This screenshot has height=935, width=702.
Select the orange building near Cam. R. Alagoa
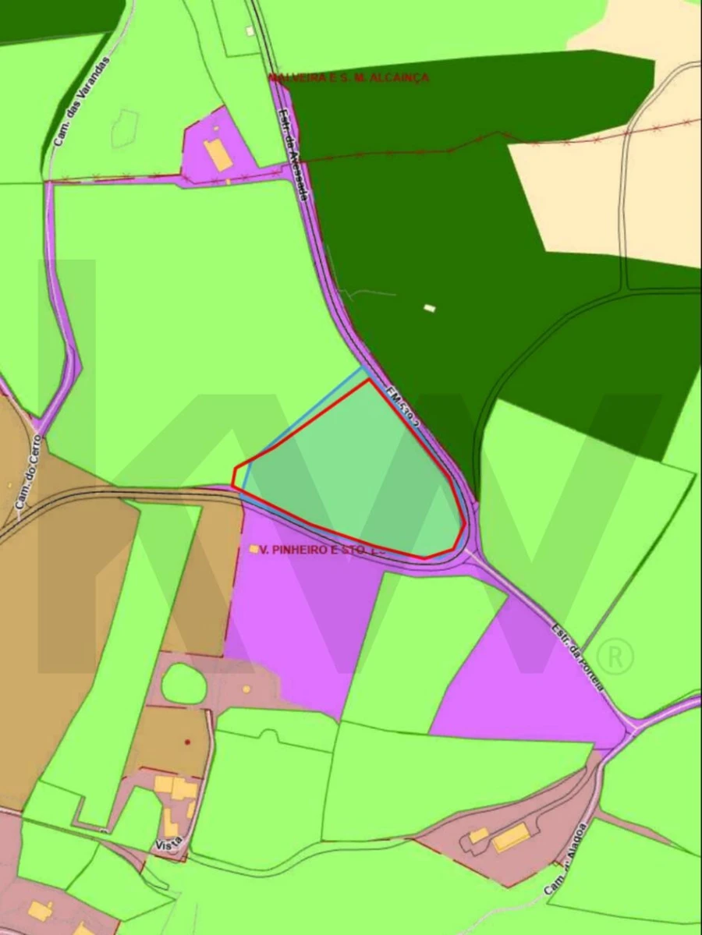point(511,838)
